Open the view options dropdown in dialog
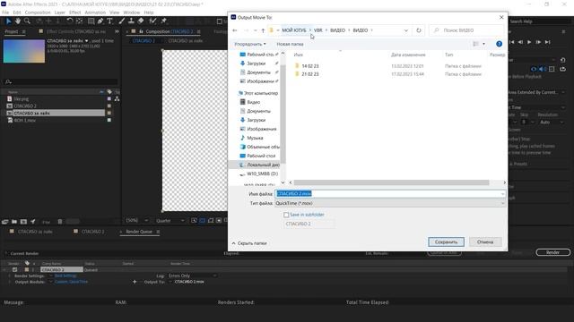 coord(483,44)
